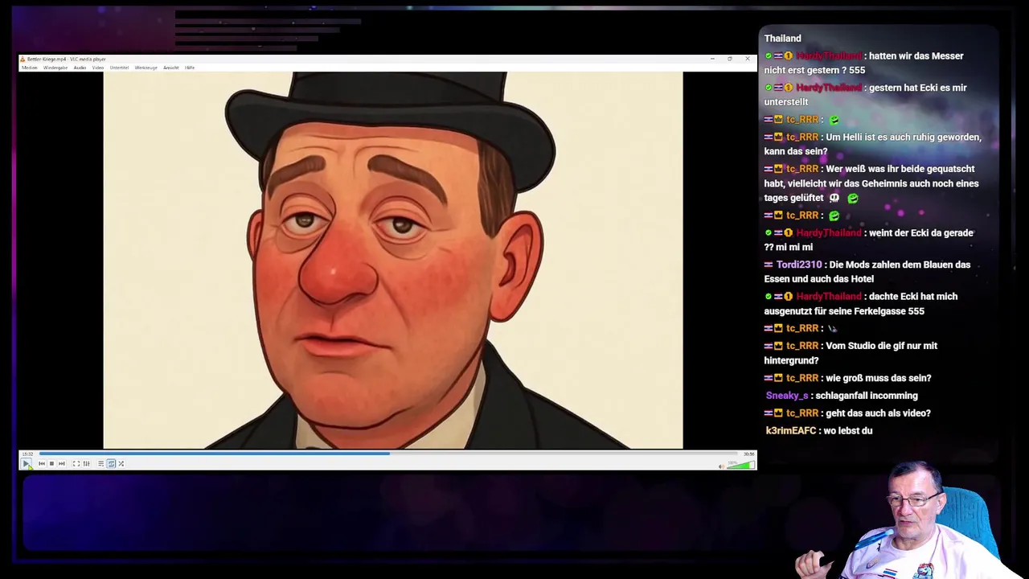Open the Audio menu
This screenshot has height=579, width=1029.
[80, 68]
